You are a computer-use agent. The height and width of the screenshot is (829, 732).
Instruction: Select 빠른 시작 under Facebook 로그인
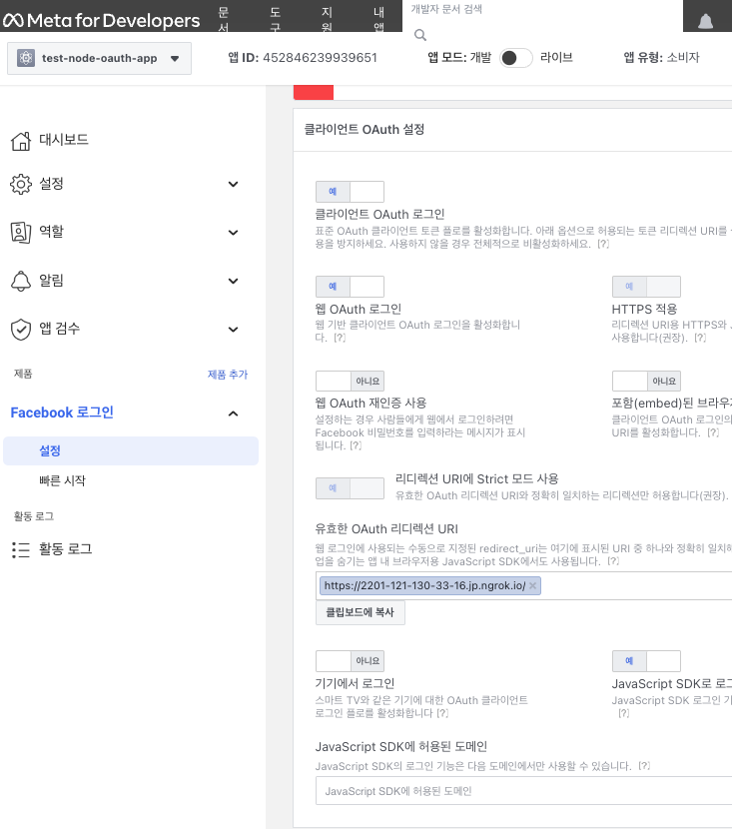(x=62, y=480)
